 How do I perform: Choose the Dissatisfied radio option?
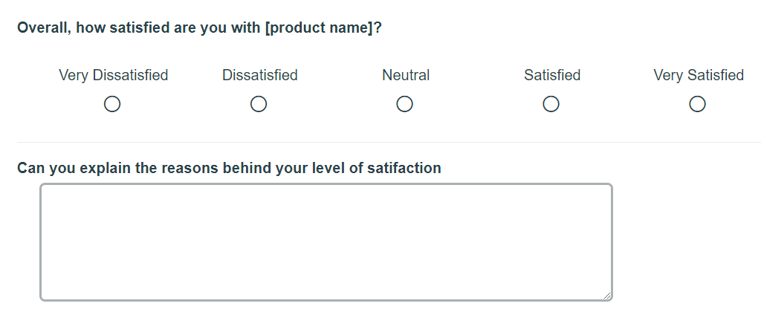click(x=259, y=105)
